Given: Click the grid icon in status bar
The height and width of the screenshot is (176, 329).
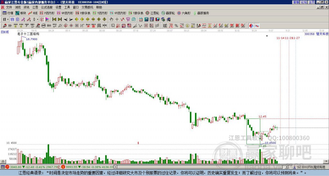Looking at the screenshot, I should pos(3,167).
